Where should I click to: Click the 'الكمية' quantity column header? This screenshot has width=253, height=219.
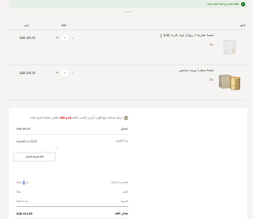tap(64, 25)
